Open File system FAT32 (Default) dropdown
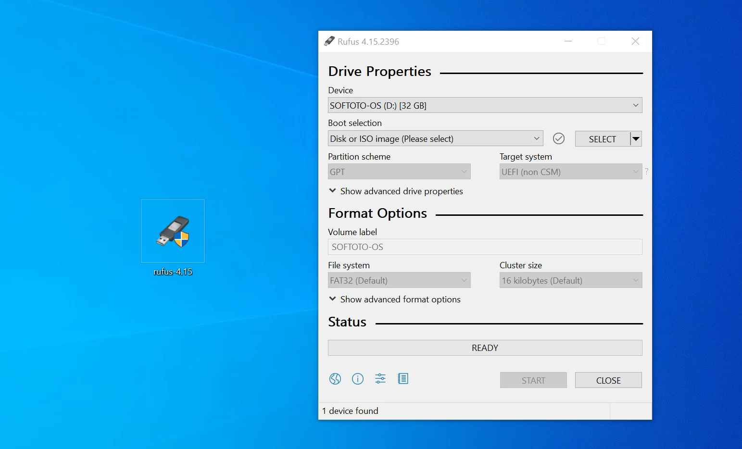 [399, 280]
